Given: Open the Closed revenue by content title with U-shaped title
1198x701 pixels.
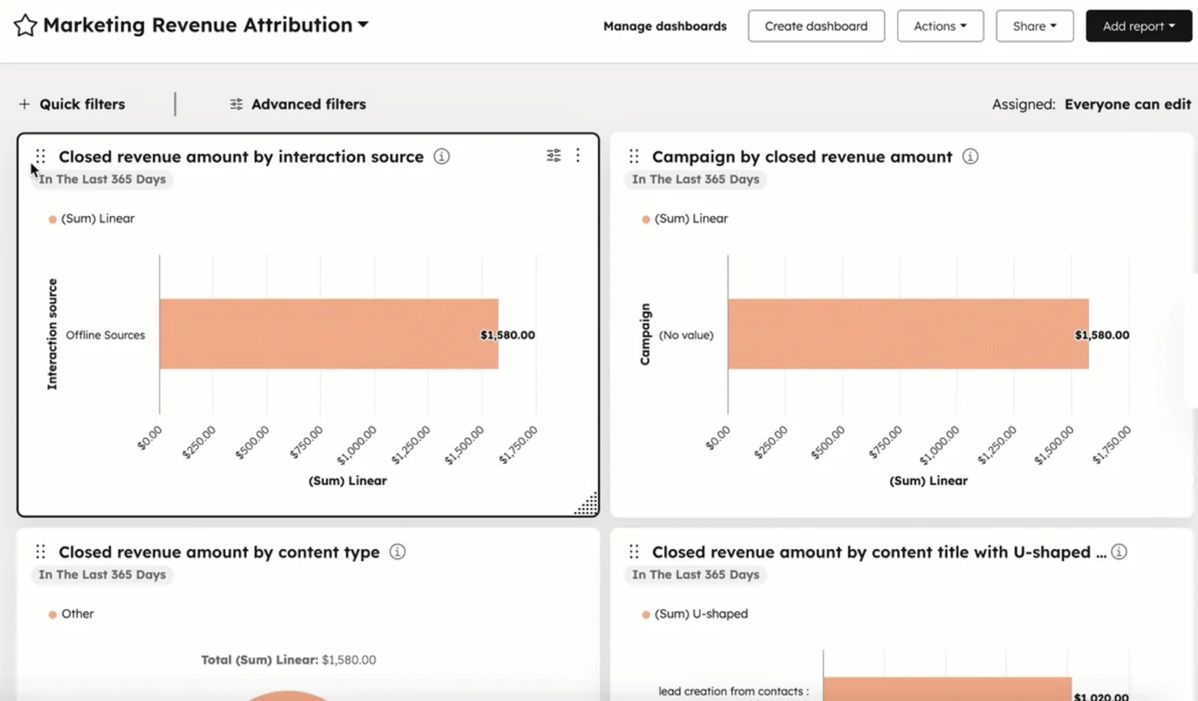Looking at the screenshot, I should (x=880, y=552).
